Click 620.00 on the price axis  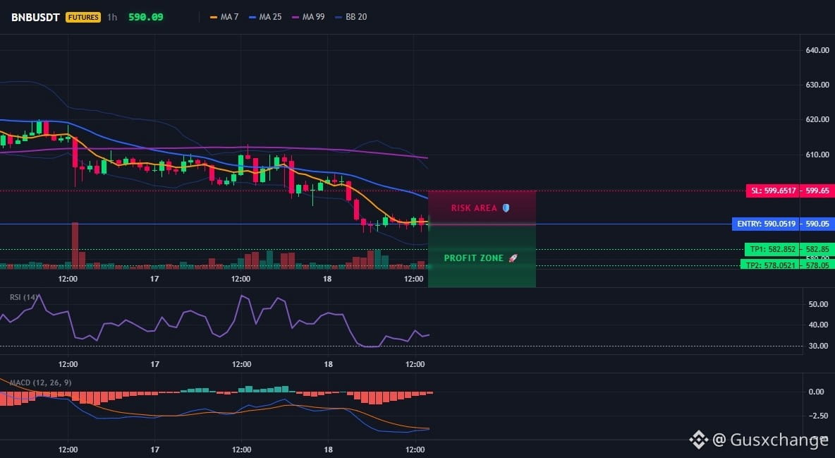(x=817, y=119)
